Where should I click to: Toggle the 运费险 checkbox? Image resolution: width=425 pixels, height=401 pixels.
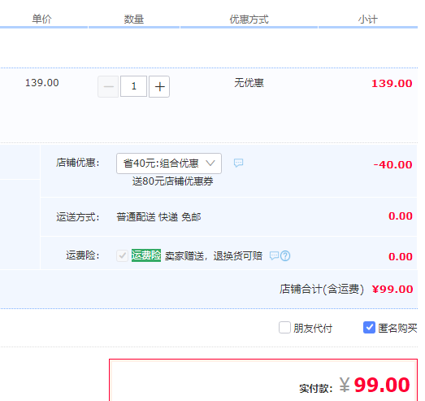[x=122, y=255]
